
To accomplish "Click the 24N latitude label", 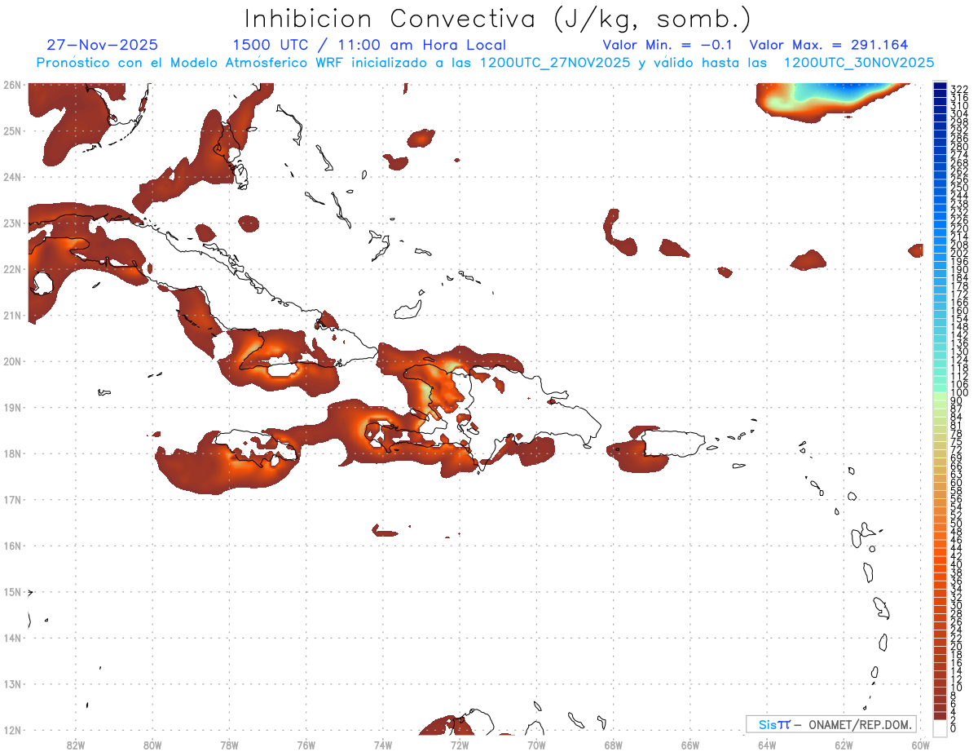I will (12, 177).
